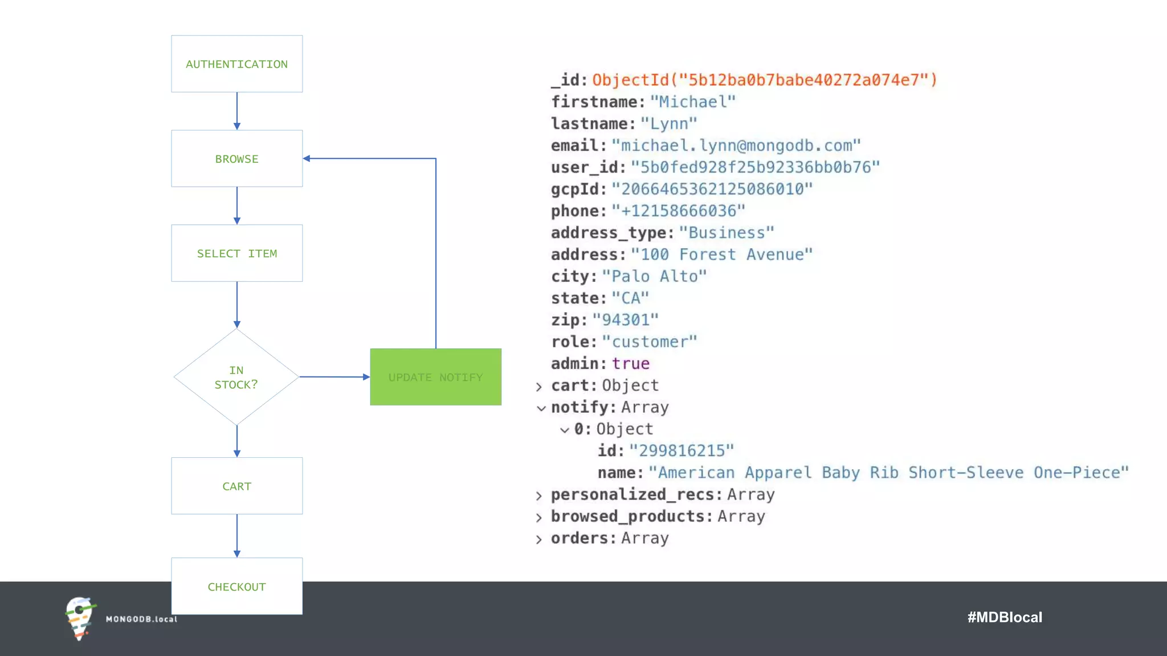1167x656 pixels.
Task: Click the MONGODB.local footer text
Action: point(141,619)
